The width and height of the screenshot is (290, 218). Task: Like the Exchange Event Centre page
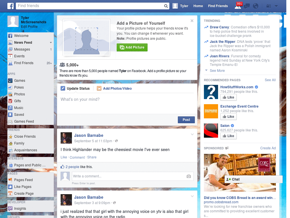tap(229, 117)
